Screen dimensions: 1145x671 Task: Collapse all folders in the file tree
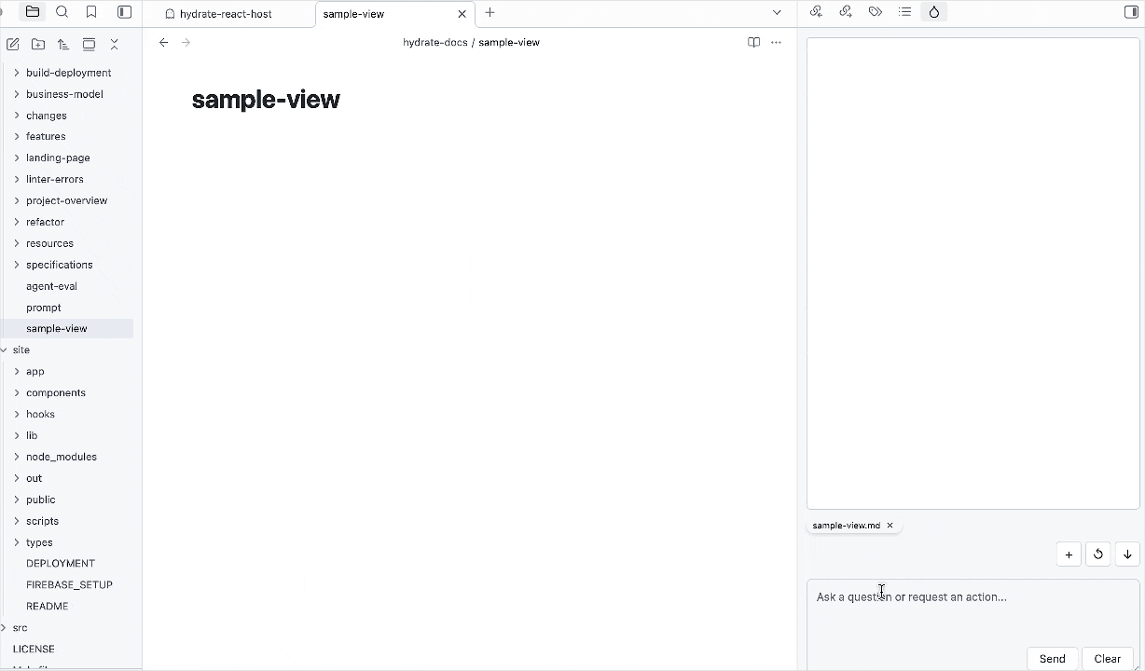click(x=114, y=44)
